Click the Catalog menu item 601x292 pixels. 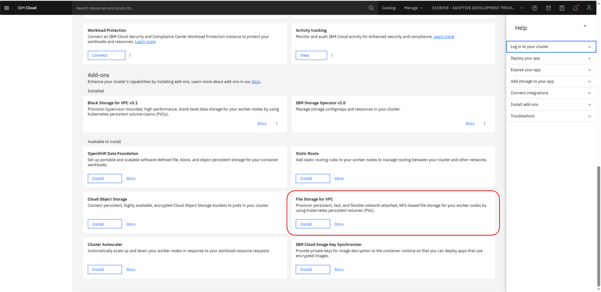point(389,8)
